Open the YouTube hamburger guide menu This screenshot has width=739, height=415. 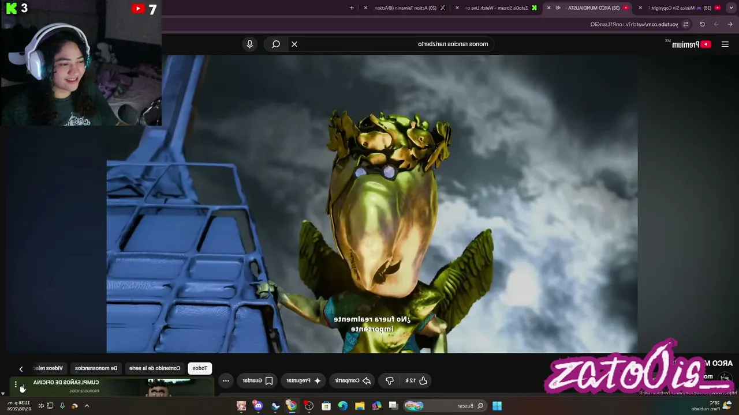point(725,44)
